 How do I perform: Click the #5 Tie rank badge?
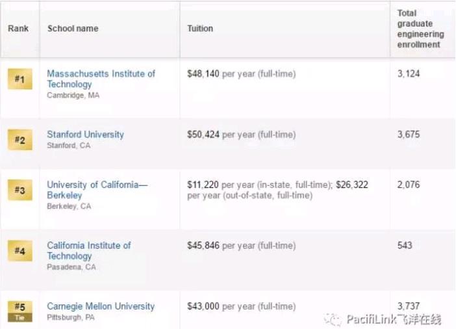[x=19, y=309]
